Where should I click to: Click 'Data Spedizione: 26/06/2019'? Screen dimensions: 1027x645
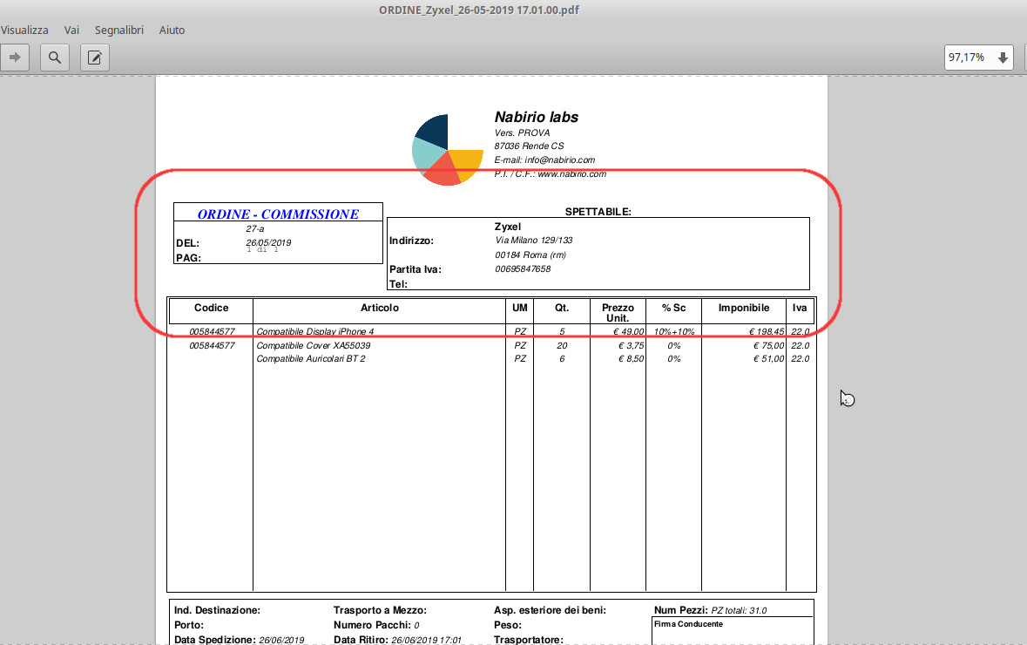(x=239, y=640)
